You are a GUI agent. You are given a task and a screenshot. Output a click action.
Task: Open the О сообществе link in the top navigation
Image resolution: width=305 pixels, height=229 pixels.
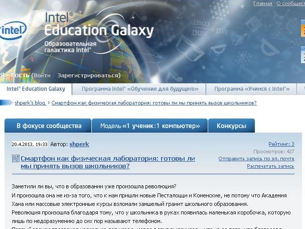291,4
